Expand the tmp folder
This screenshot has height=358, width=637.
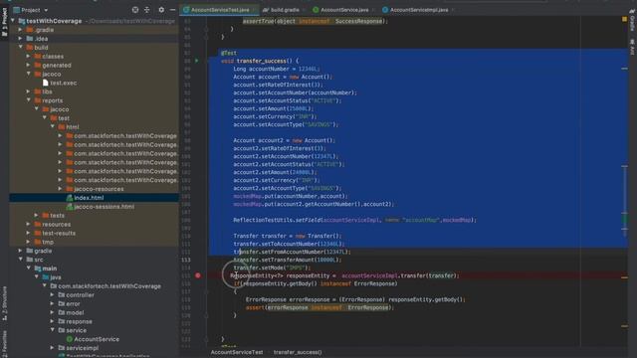[x=29, y=242]
